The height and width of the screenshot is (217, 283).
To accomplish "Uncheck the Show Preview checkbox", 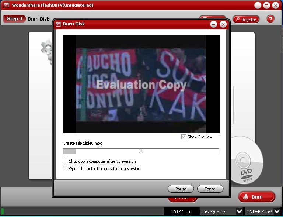I will (184, 137).
